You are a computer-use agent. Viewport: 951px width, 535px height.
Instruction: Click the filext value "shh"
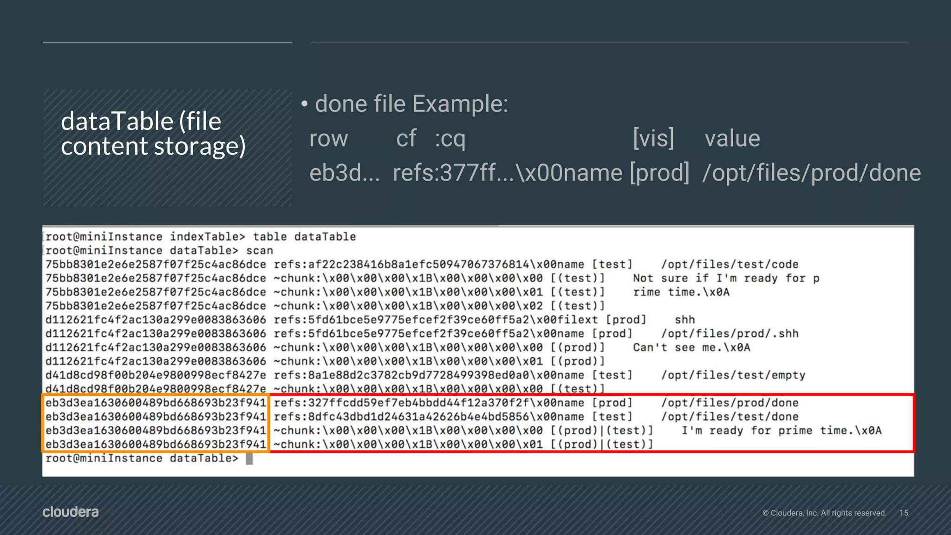click(685, 320)
